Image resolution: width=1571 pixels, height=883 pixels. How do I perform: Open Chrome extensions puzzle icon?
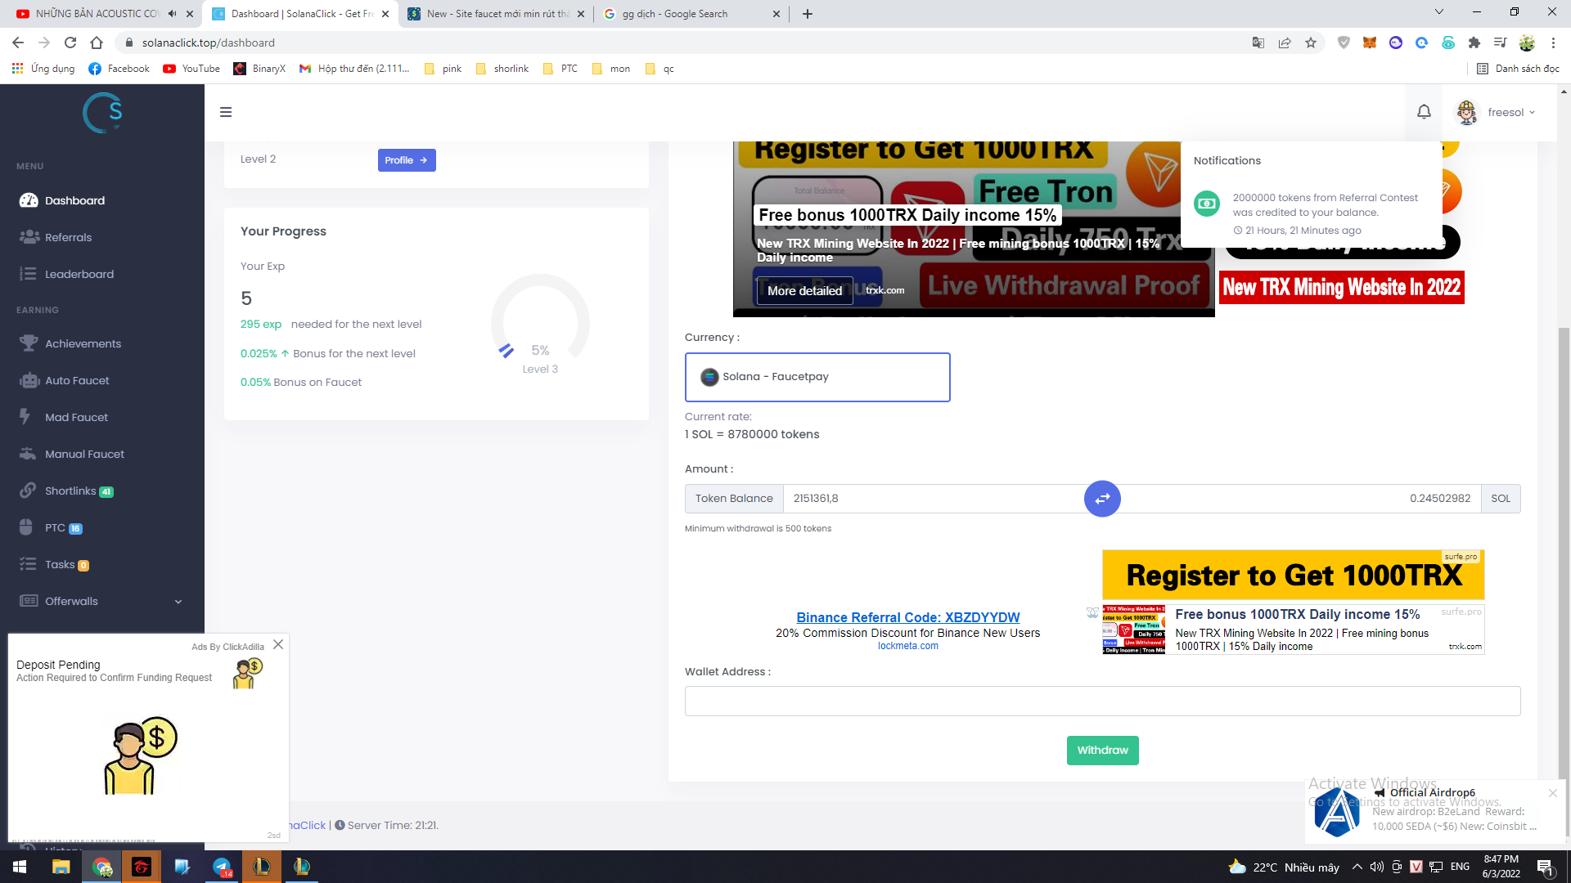point(1474,43)
